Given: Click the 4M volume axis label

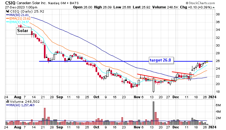Looking at the screenshot, I should coord(218,111).
